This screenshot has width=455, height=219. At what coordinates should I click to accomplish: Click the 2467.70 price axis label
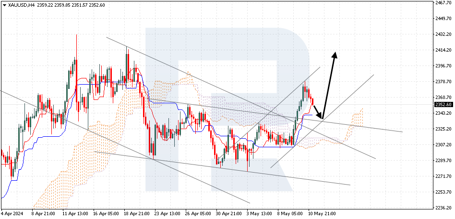(442, 2)
